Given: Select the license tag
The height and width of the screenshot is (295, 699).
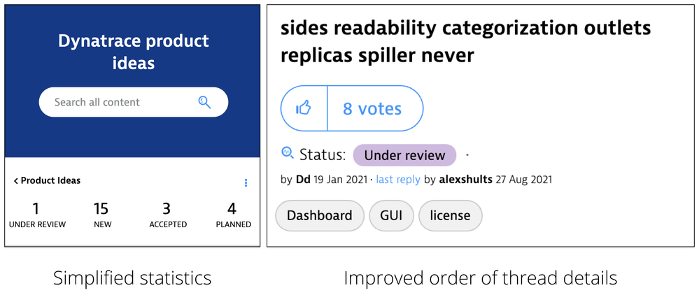Looking at the screenshot, I should pos(450,216).
